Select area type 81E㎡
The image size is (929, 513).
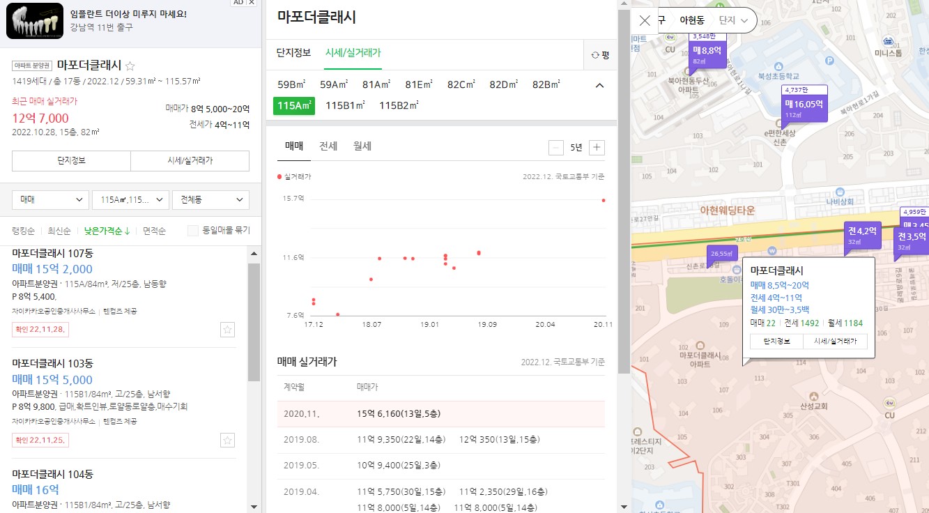tap(419, 85)
